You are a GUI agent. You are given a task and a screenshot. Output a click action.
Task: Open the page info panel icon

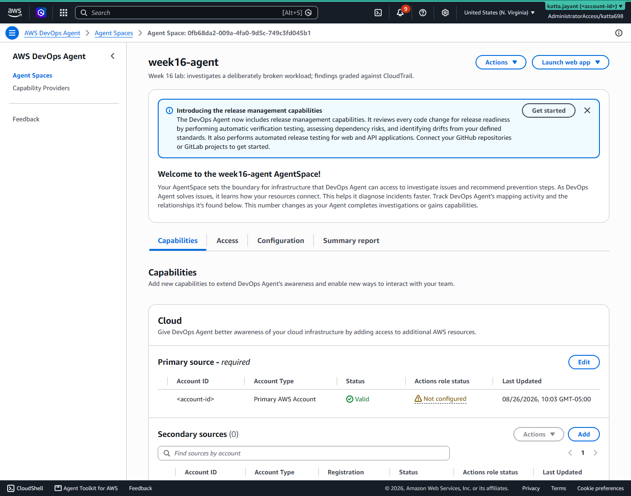[x=619, y=33]
